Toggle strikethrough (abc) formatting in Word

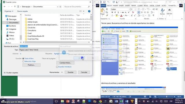click(123, 12)
